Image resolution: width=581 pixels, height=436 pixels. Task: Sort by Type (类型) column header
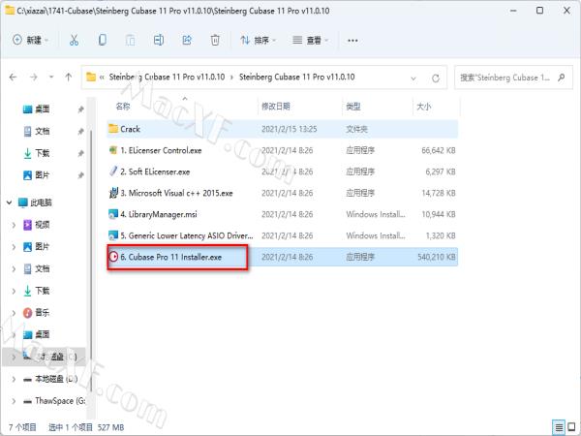[353, 107]
